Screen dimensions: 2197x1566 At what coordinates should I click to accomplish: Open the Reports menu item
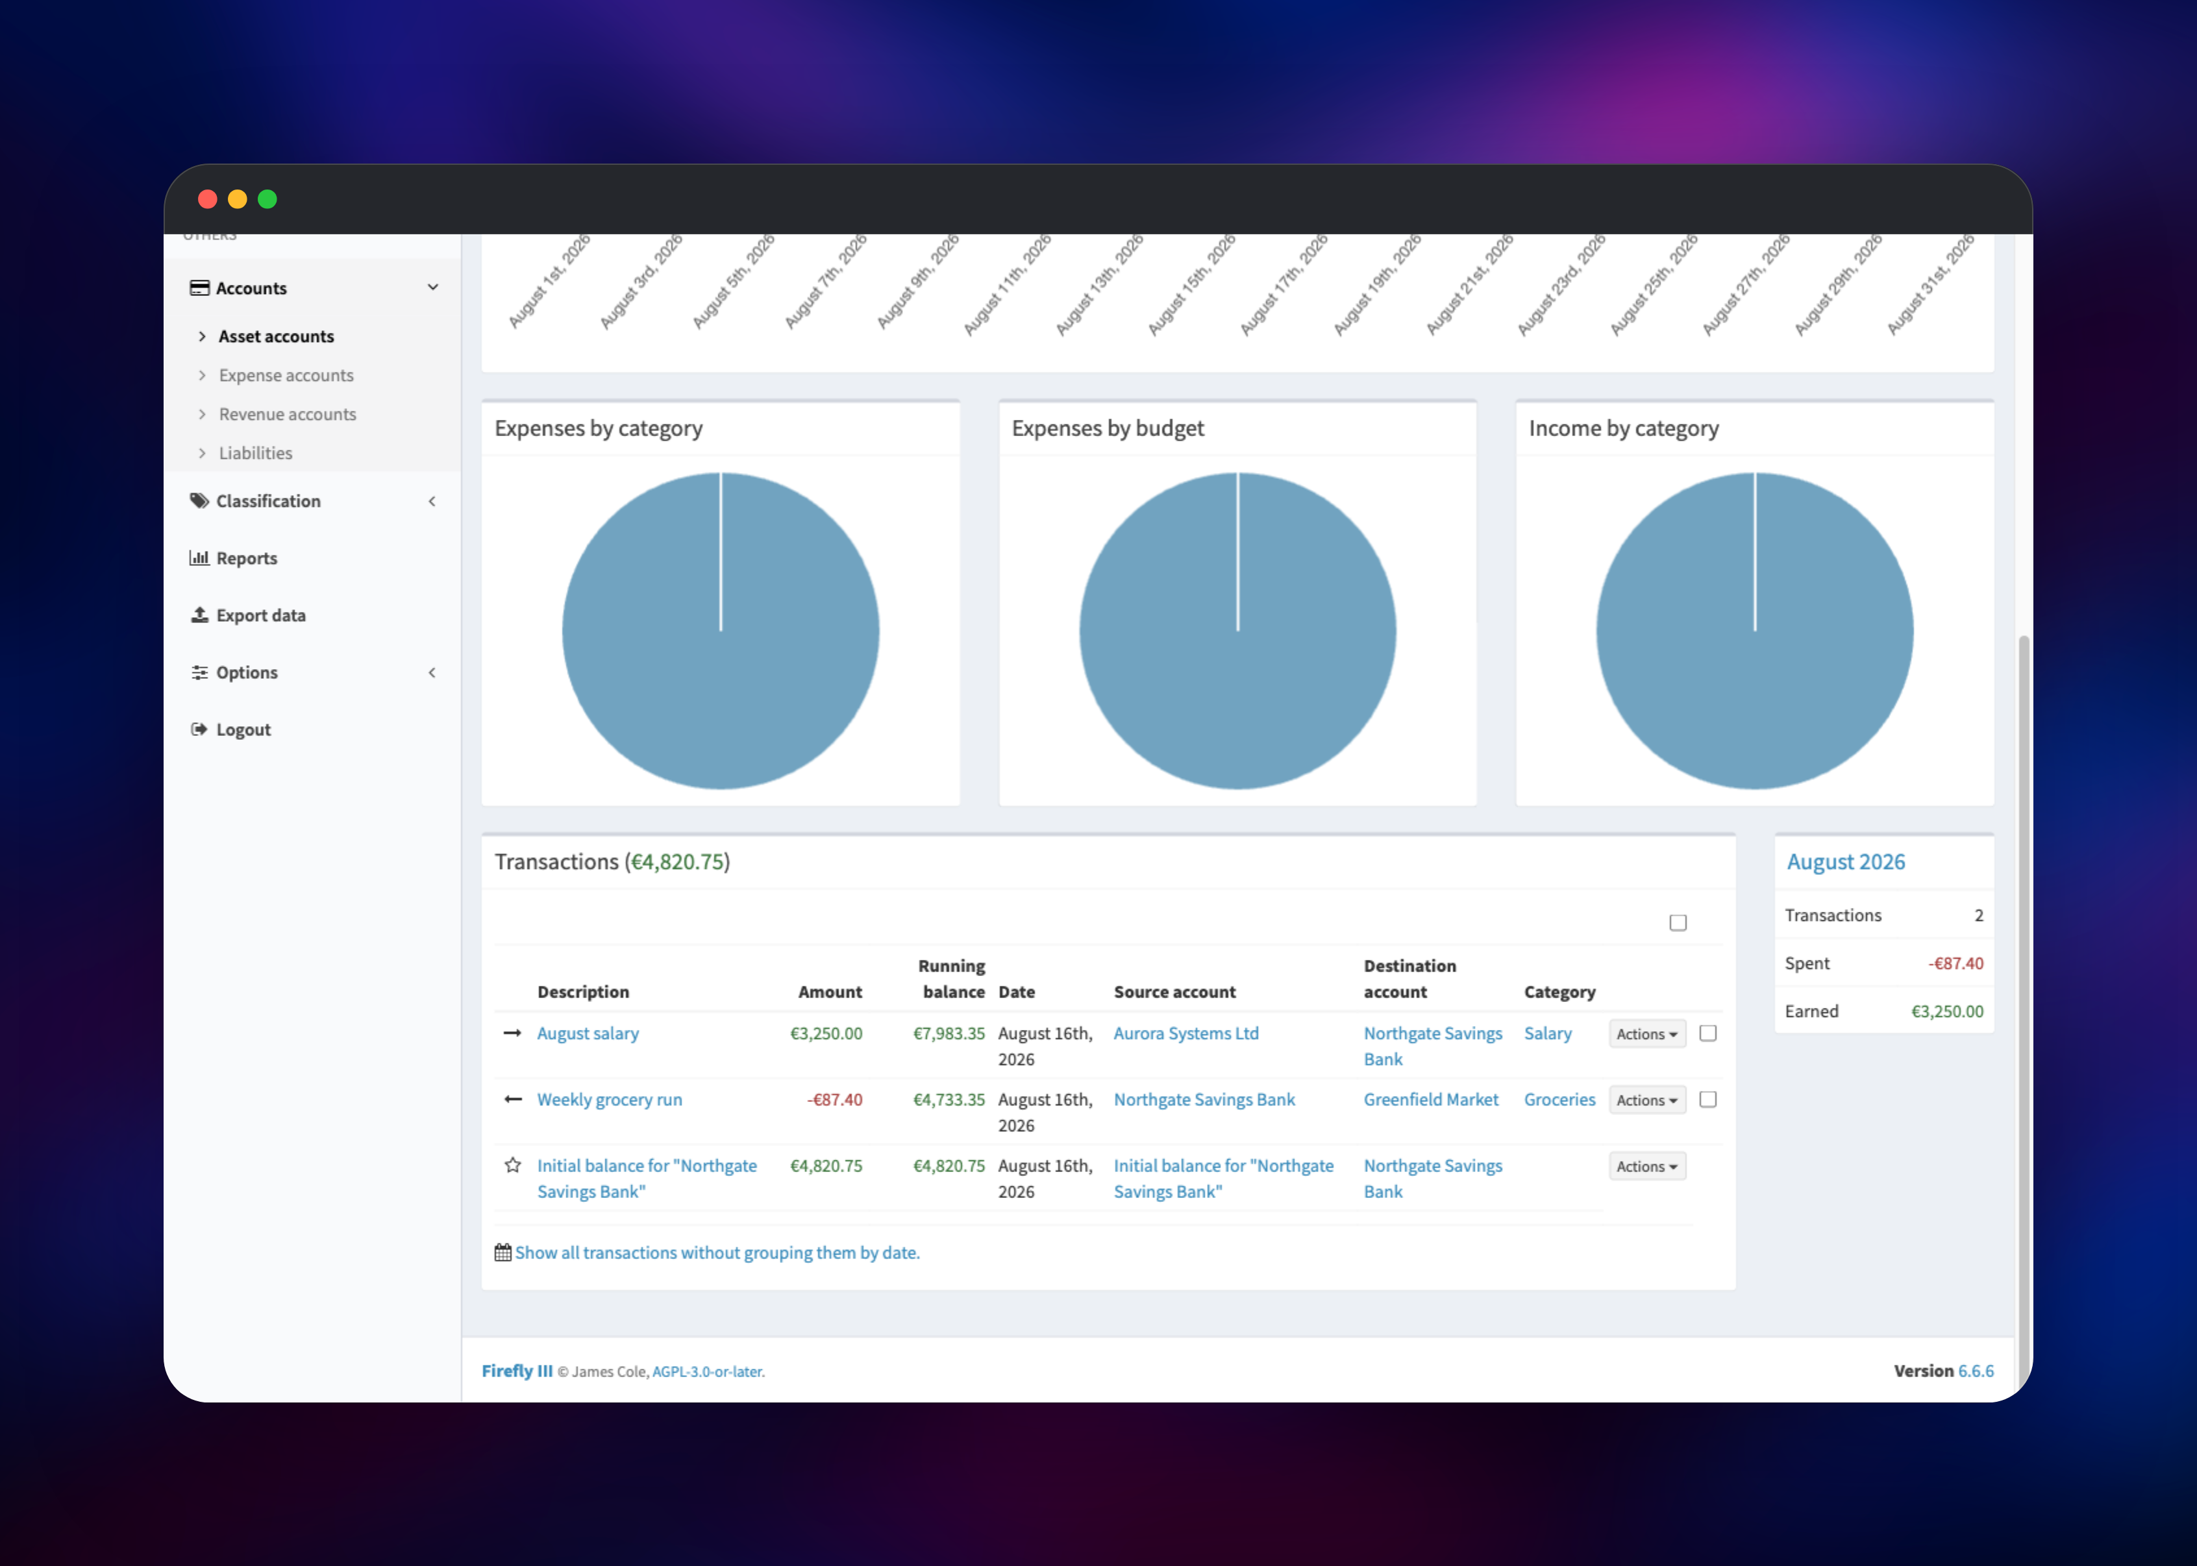246,558
